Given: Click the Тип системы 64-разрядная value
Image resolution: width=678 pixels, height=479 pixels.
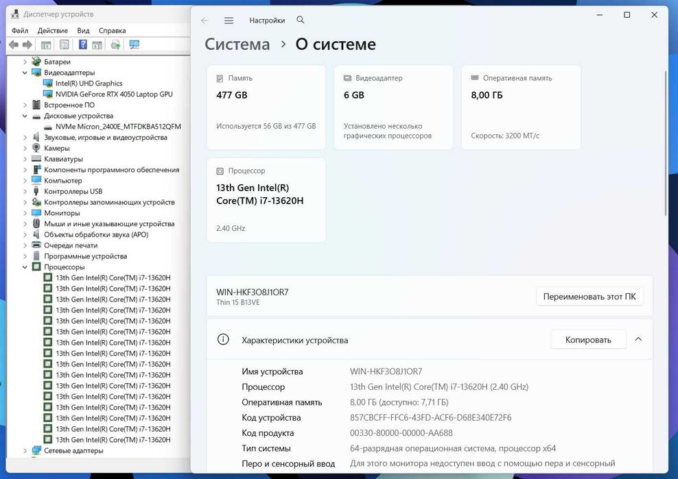Looking at the screenshot, I should (453, 448).
